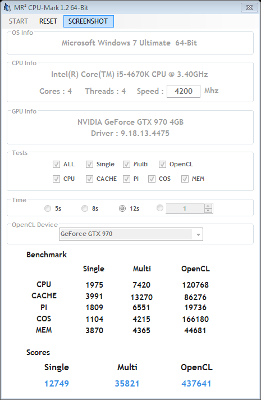This screenshot has width=261, height=400.
Task: Toggle the Single test checkbox
Action: (x=89, y=164)
